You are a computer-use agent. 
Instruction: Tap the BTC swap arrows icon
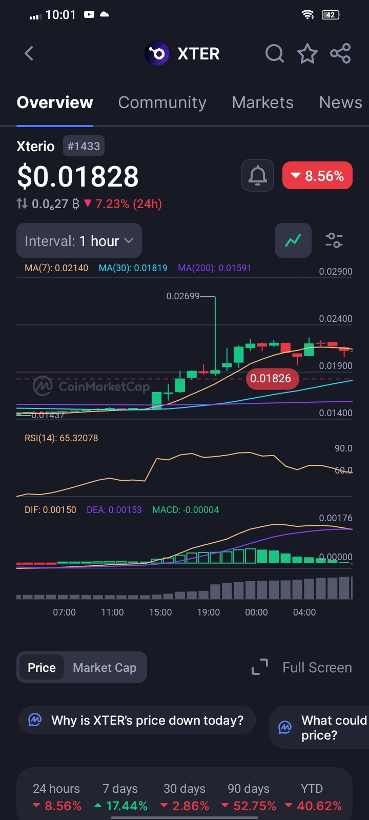(x=22, y=204)
